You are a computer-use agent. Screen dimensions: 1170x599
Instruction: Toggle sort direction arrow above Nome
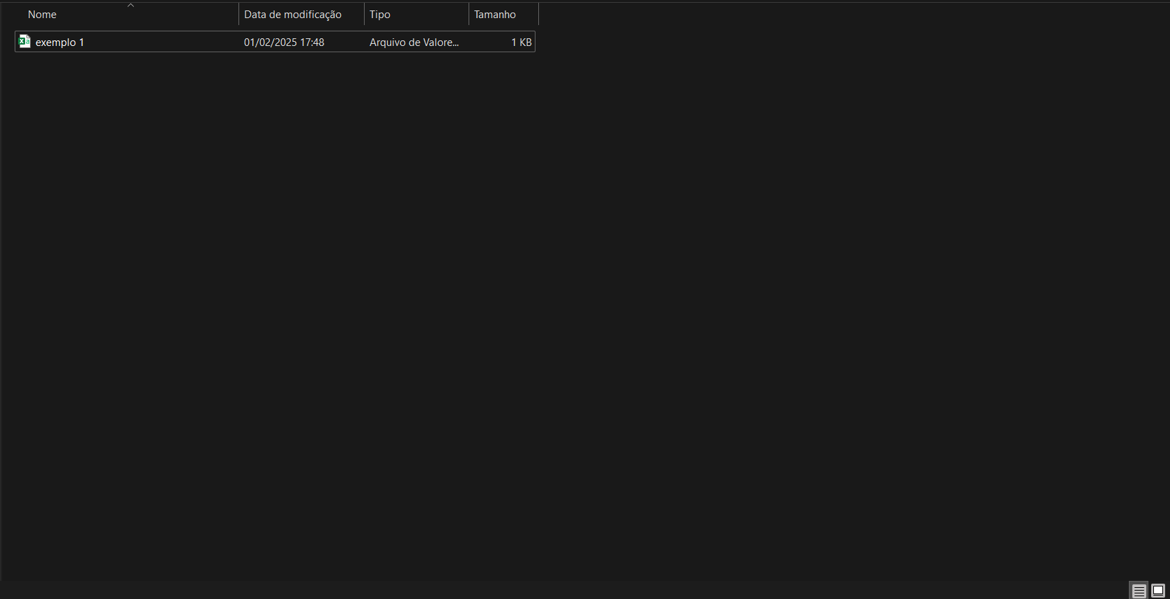(130, 6)
